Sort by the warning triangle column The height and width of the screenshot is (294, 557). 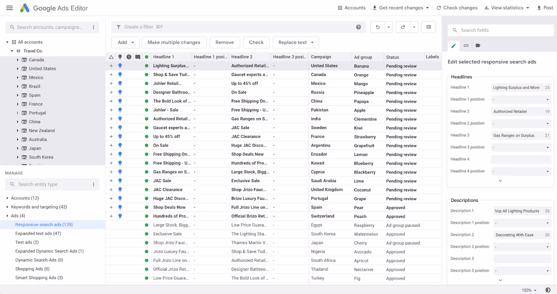click(111, 57)
